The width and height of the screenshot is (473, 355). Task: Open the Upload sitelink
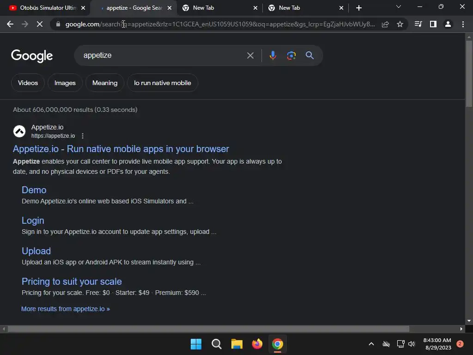tap(36, 251)
